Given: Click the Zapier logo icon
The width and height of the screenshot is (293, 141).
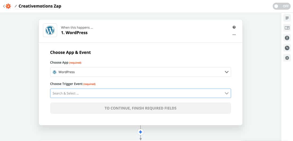Looking at the screenshot, I should click(x=8, y=6).
